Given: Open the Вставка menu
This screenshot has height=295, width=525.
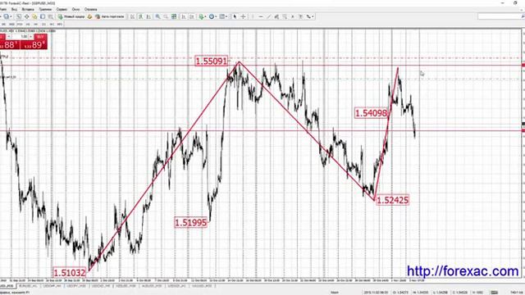Looking at the screenshot, I should tap(28, 9).
